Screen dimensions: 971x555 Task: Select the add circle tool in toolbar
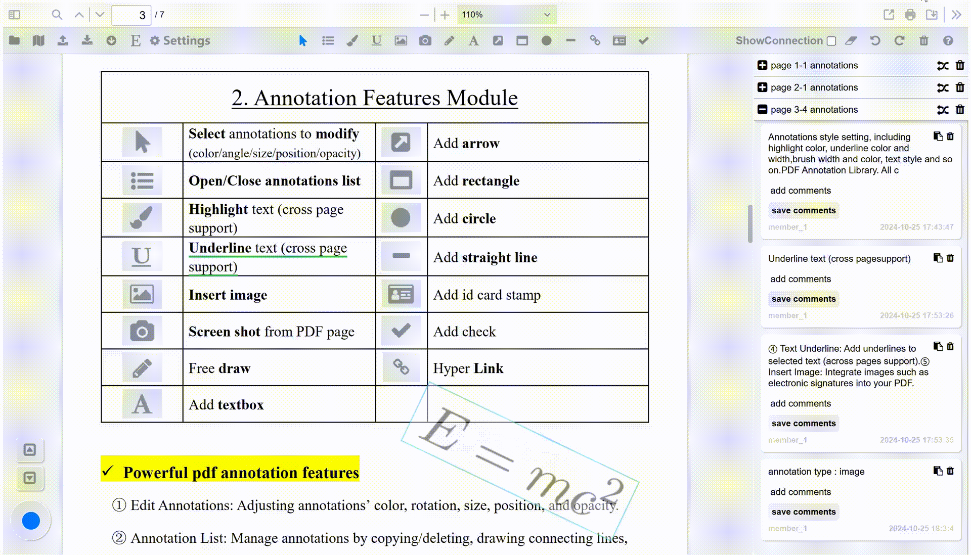point(546,41)
